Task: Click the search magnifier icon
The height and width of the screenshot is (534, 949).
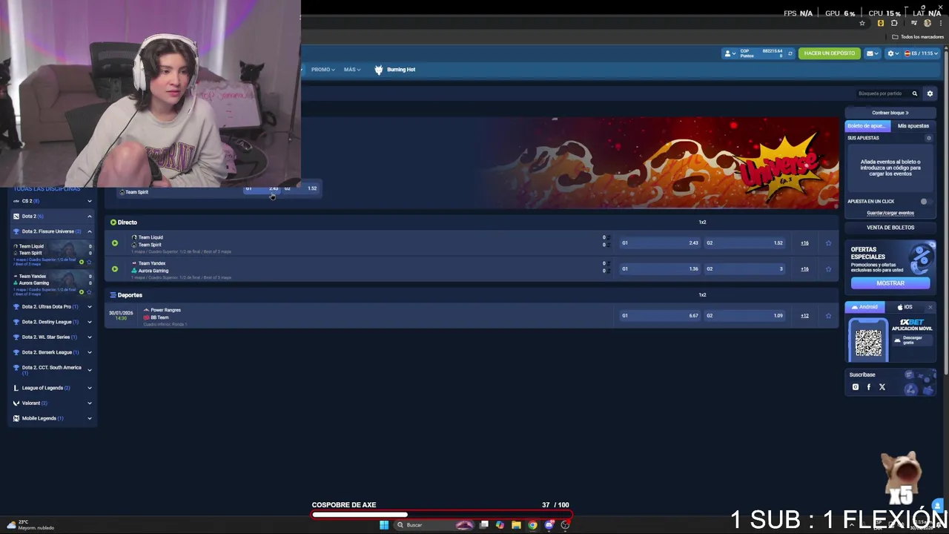Action: [914, 93]
